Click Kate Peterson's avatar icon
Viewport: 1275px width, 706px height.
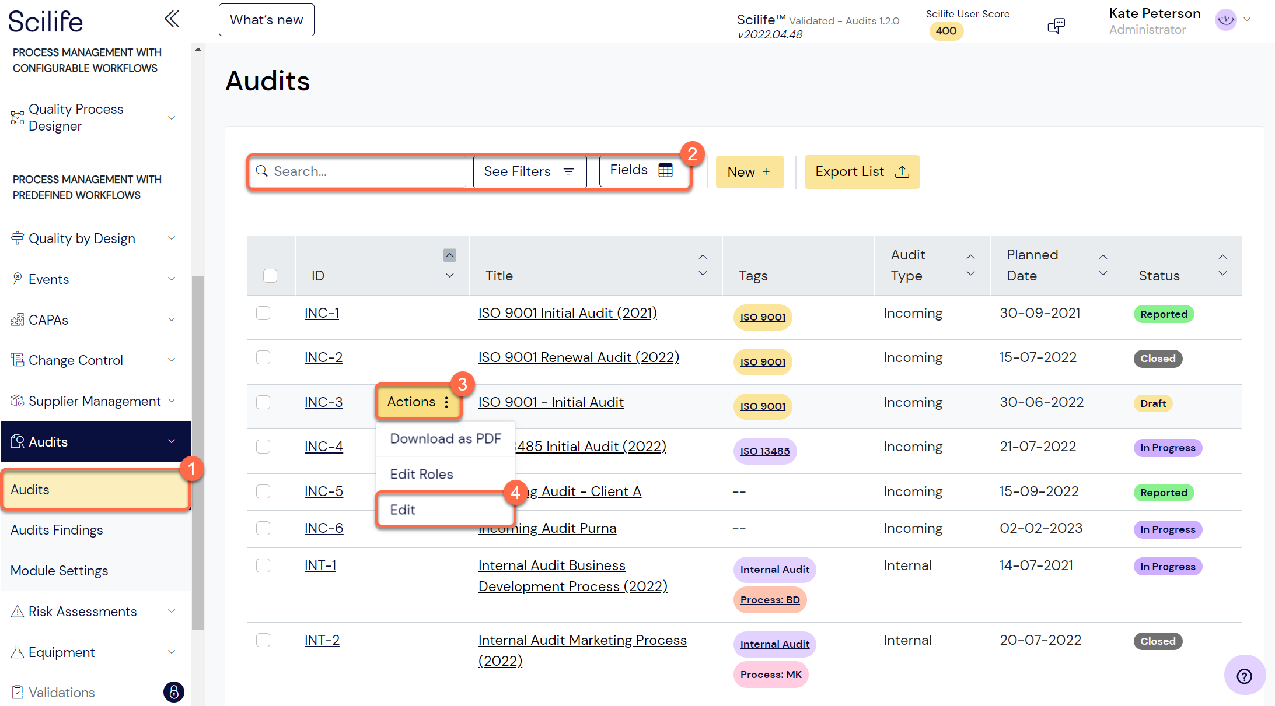pyautogui.click(x=1226, y=20)
